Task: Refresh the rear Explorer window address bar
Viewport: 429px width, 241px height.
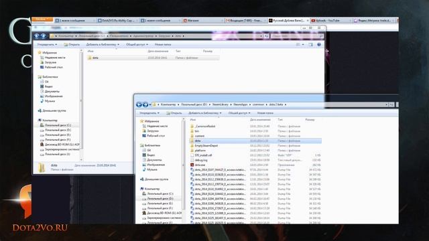Action: click(266, 35)
